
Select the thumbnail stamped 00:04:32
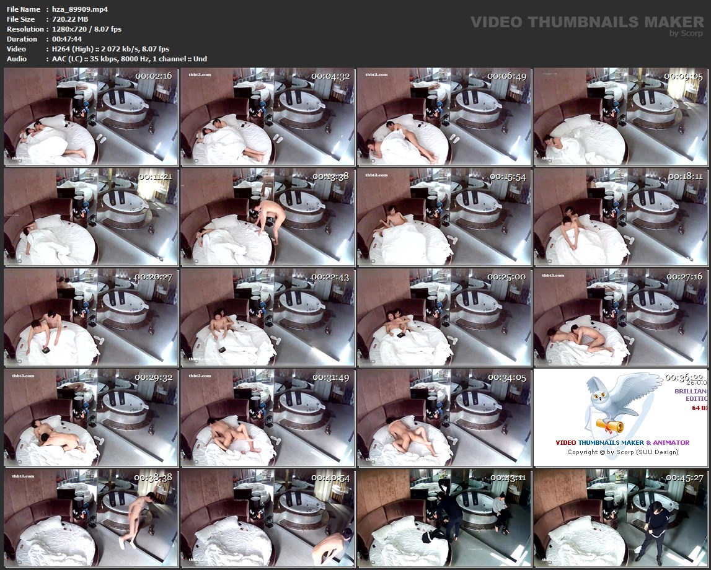click(268, 117)
